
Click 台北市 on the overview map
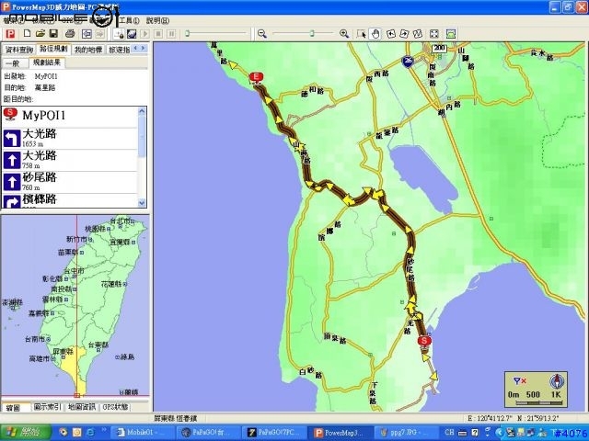(x=121, y=220)
